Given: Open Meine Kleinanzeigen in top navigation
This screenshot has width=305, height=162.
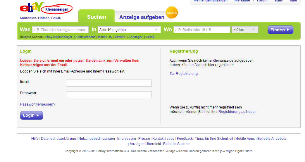Looking at the screenshot, I should (x=211, y=1).
